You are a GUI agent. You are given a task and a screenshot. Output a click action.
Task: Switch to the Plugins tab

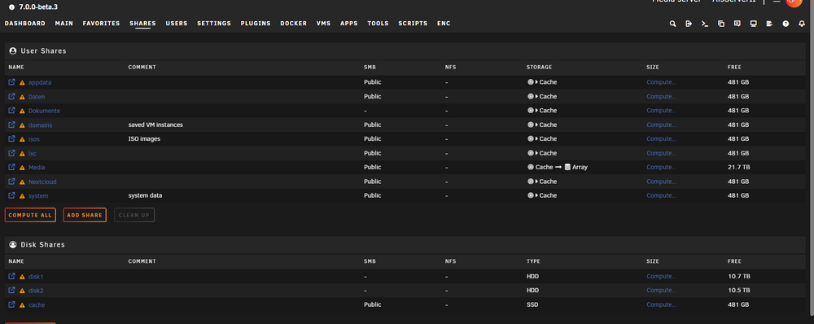click(256, 24)
